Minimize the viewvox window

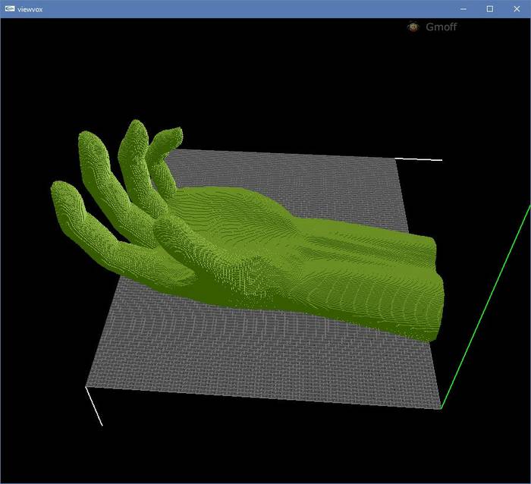(x=463, y=9)
